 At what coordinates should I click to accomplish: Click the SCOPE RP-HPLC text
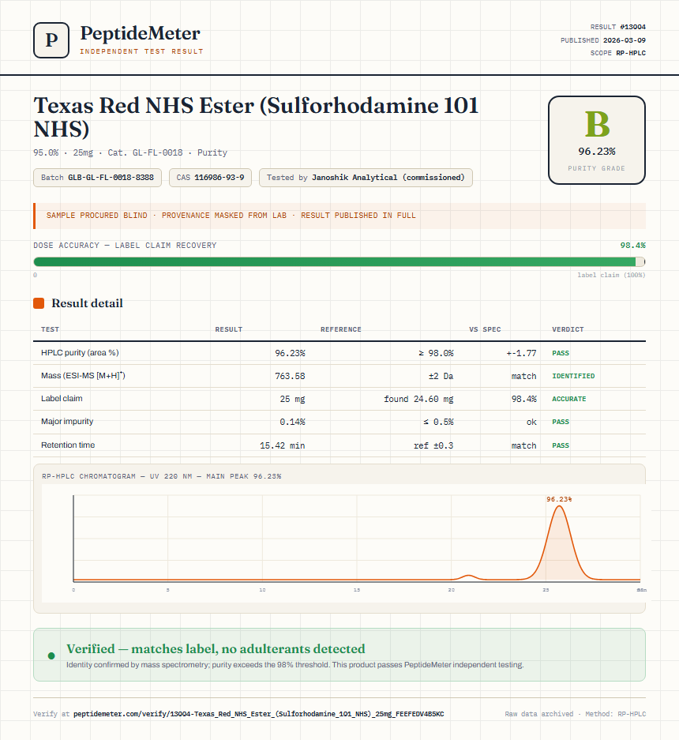tap(617, 53)
